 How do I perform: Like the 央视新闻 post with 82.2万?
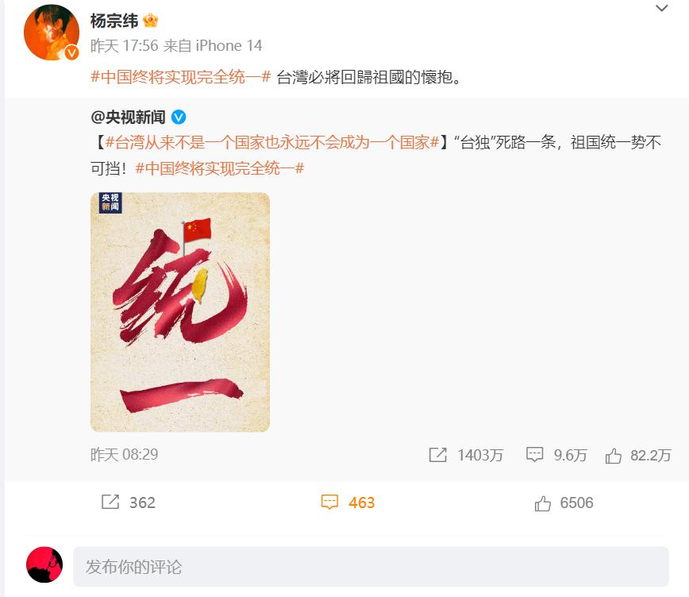638,455
